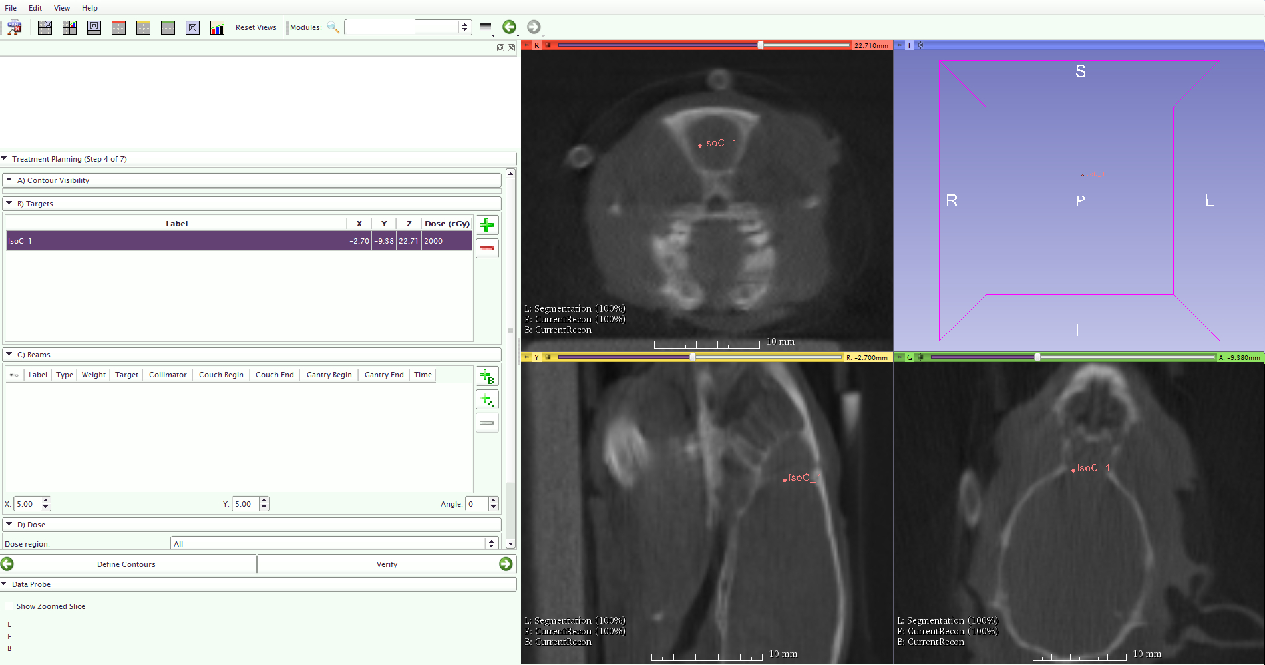The image size is (1265, 665).
Task: Go back to the previous module
Action: point(509,27)
